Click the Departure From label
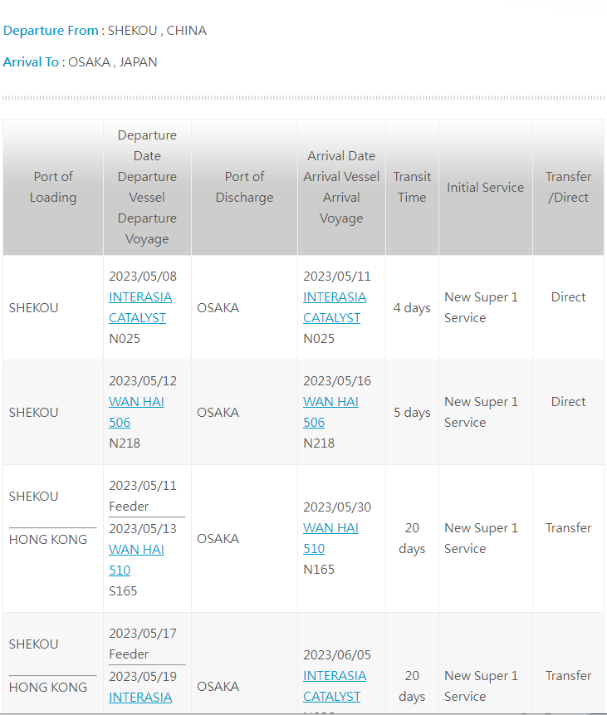Screen dimensions: 607x715 51,31
